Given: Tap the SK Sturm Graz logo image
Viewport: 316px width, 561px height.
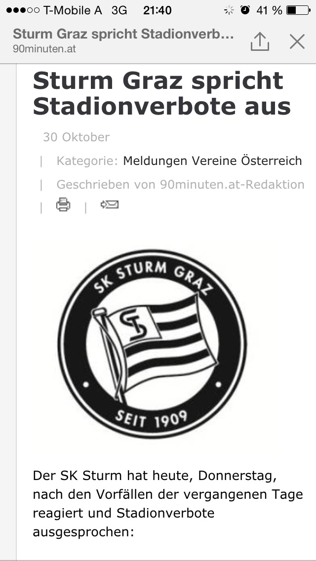Looking at the screenshot, I should (x=153, y=344).
